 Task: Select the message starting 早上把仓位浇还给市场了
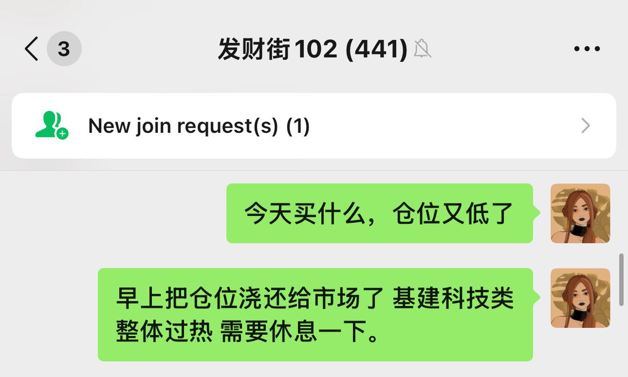316,315
